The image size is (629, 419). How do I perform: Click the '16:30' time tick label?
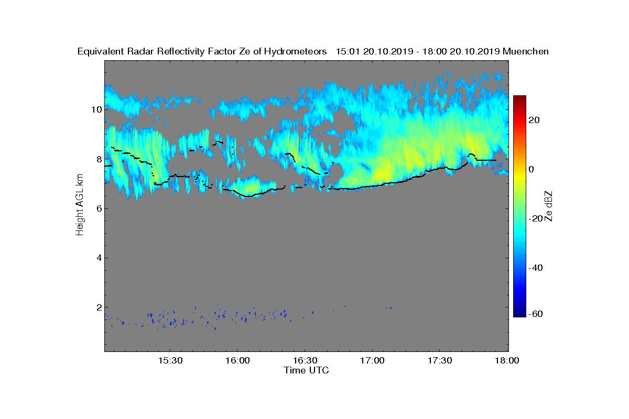coord(305,360)
